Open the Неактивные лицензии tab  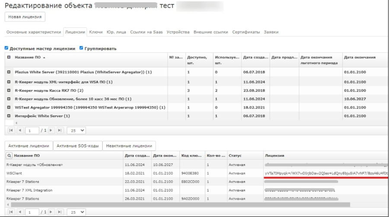pos(129,146)
